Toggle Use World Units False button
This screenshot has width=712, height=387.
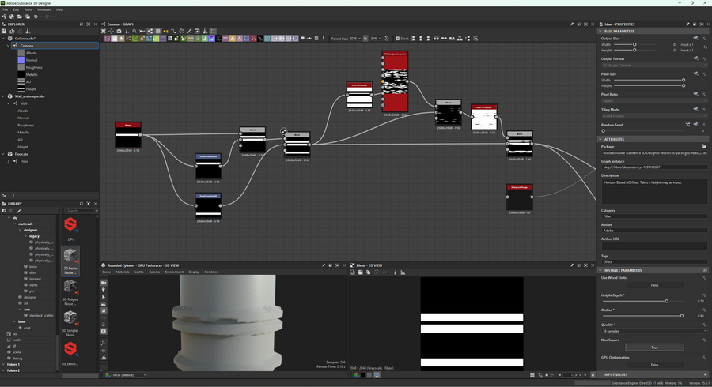click(654, 285)
